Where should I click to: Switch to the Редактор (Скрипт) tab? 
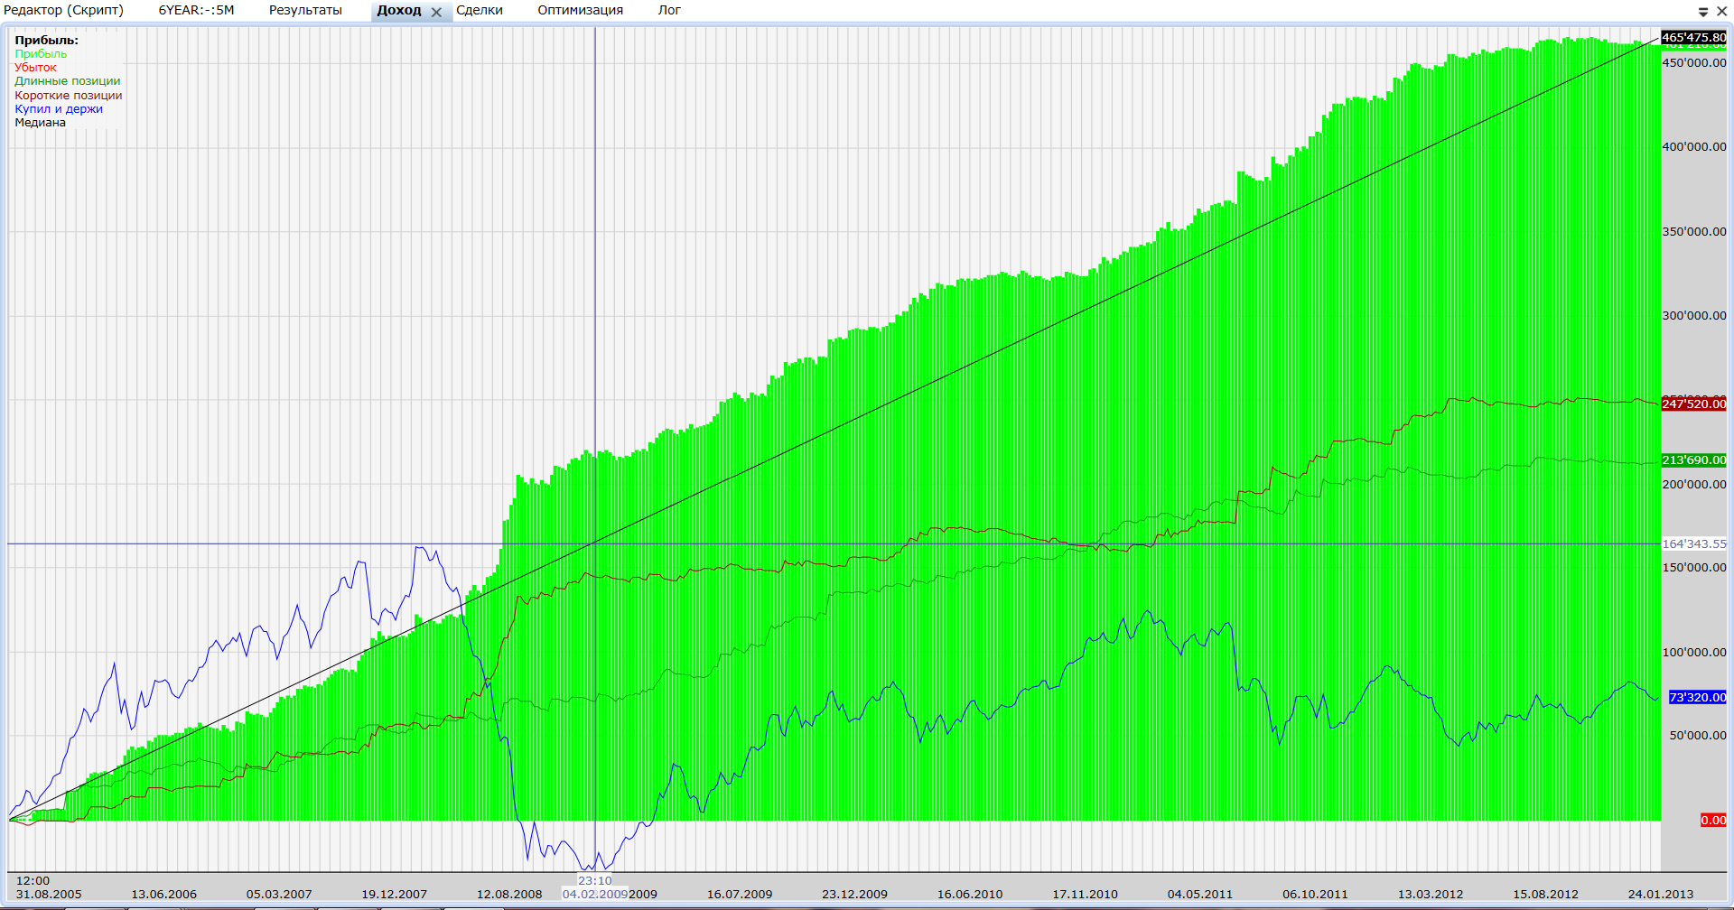coord(63,10)
